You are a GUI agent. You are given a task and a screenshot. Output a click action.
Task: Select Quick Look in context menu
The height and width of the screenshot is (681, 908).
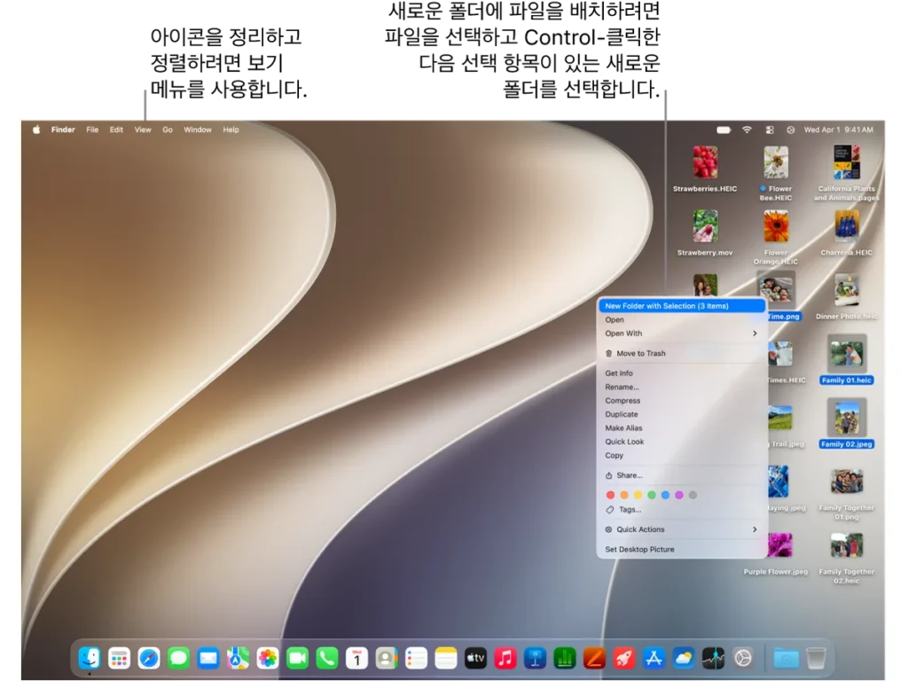[x=682, y=442]
